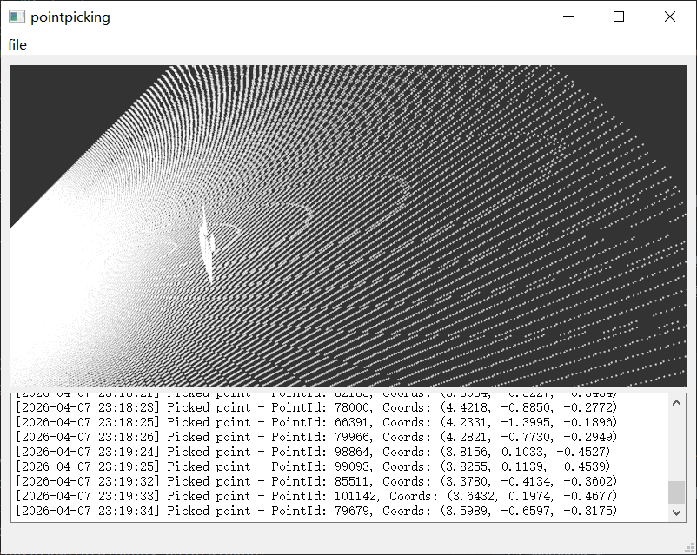Open the file menu
This screenshot has height=555, width=697.
point(17,45)
